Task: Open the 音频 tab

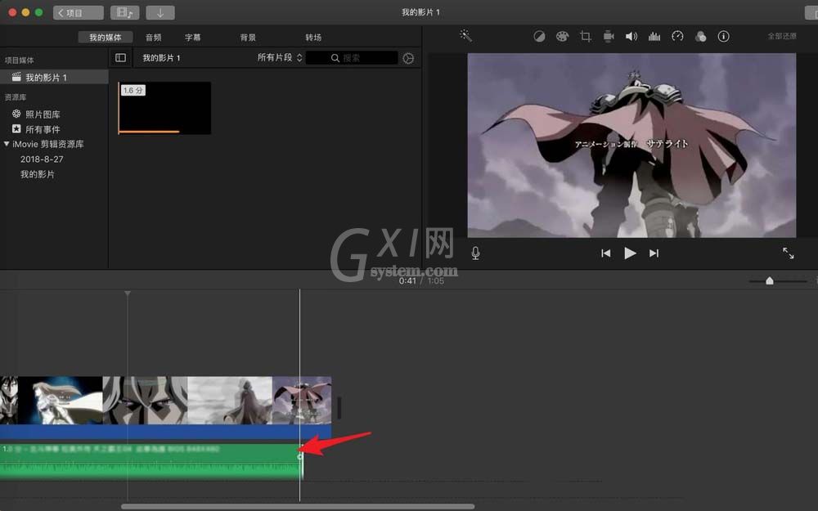Action: coord(154,37)
